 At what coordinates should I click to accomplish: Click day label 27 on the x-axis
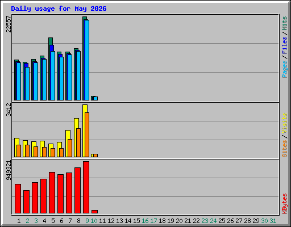[x=239, y=221]
